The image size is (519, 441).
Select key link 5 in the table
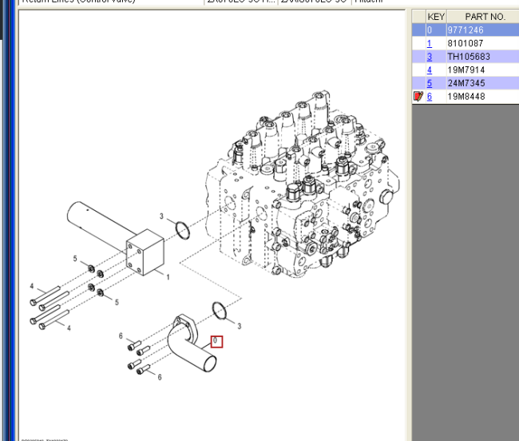[430, 83]
